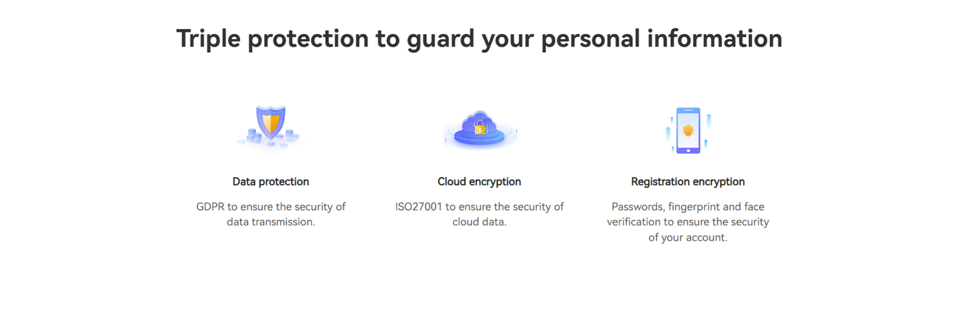957x309 pixels.
Task: Select the Data protection title
Action: (x=271, y=182)
